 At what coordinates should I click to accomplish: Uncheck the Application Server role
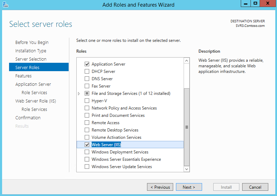pos(87,64)
